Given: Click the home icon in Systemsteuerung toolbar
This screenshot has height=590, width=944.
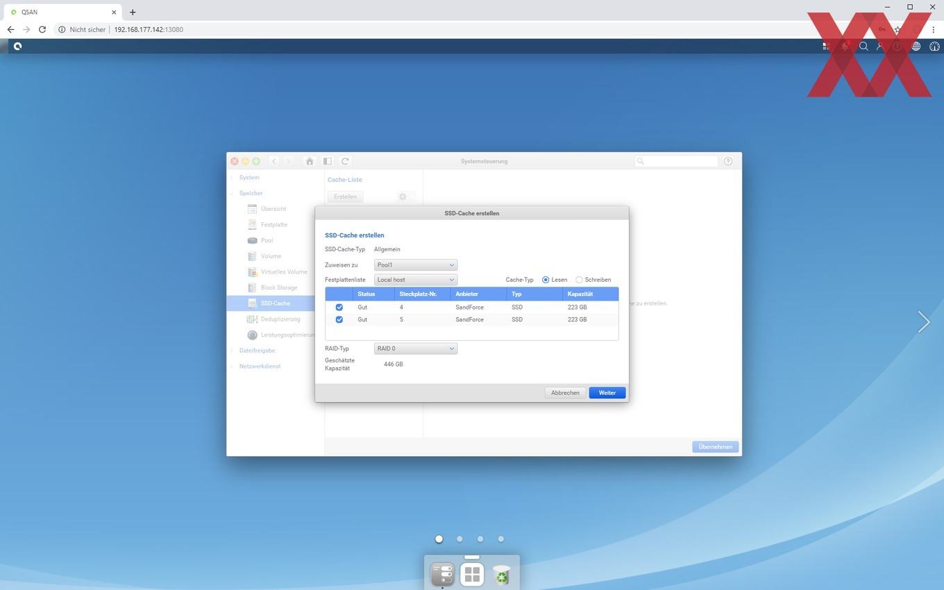Looking at the screenshot, I should [x=310, y=161].
